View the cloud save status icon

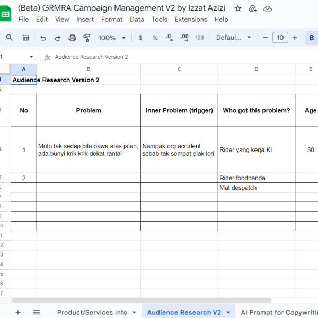click(268, 8)
